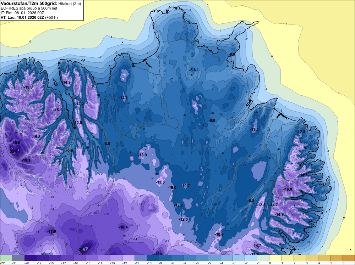Select the -18.1 temperature value
Viewport: 355px width, 265px height.
click(x=26, y=160)
